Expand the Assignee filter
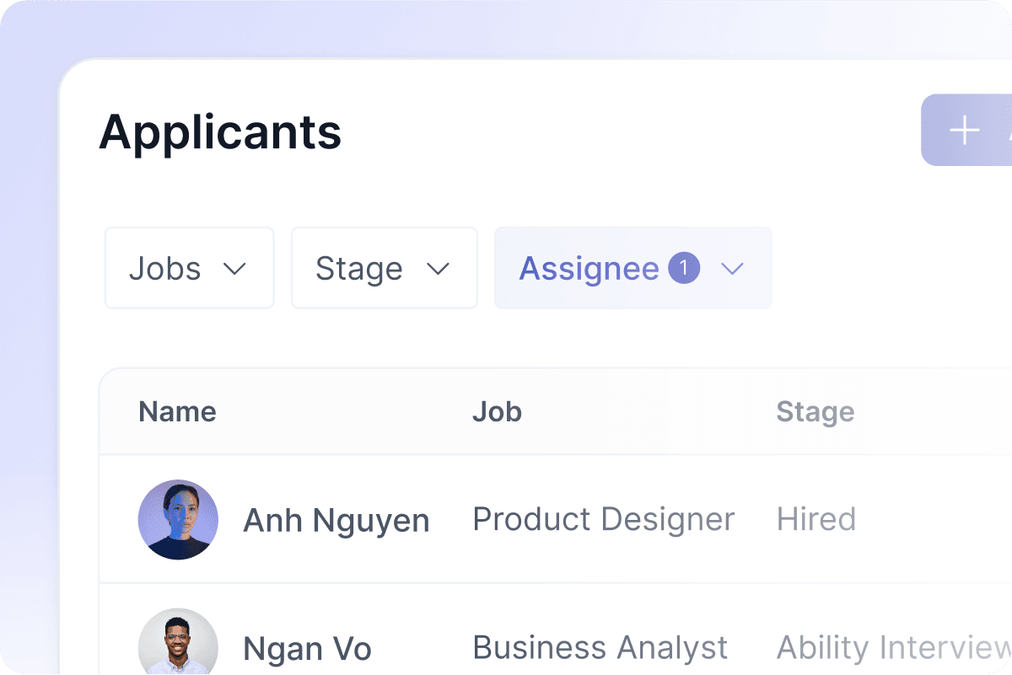1012x675 pixels. point(632,268)
